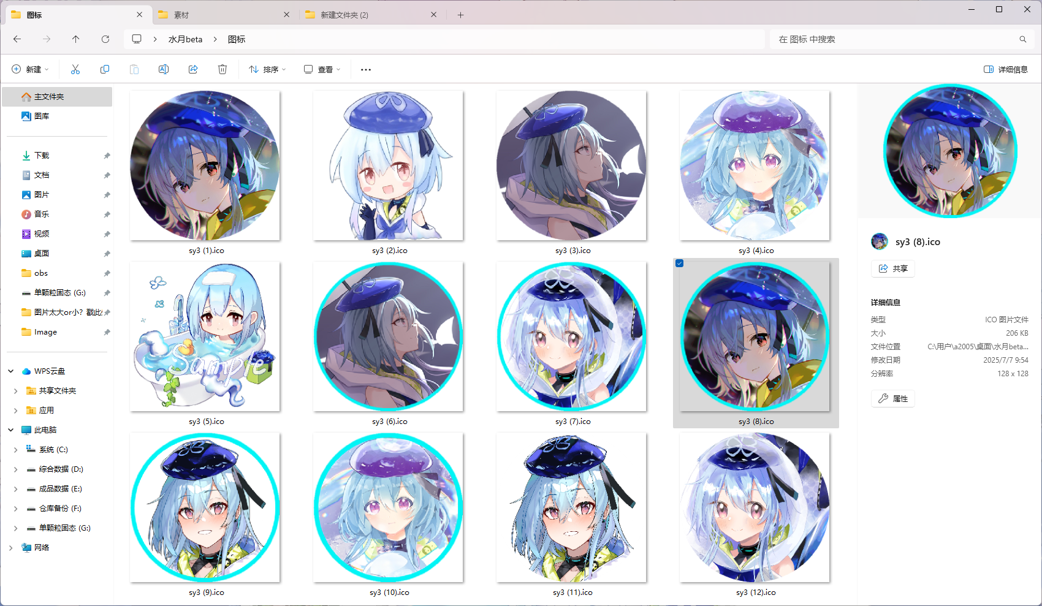Select the sy3 (5).ico thumbnail
The image size is (1042, 606).
205,337
